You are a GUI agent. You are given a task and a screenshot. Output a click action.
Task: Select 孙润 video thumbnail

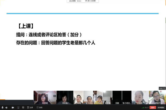pyautogui.click(x=140, y=97)
